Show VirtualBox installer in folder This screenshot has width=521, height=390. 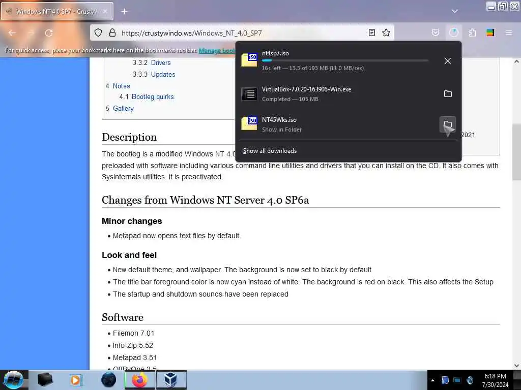click(448, 94)
